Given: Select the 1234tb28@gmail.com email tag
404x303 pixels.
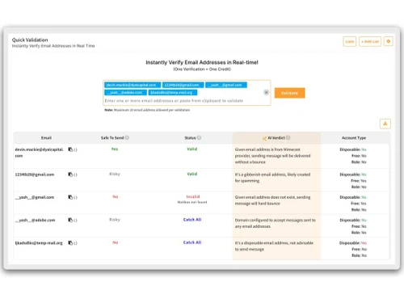Looking at the screenshot, I should [x=183, y=85].
